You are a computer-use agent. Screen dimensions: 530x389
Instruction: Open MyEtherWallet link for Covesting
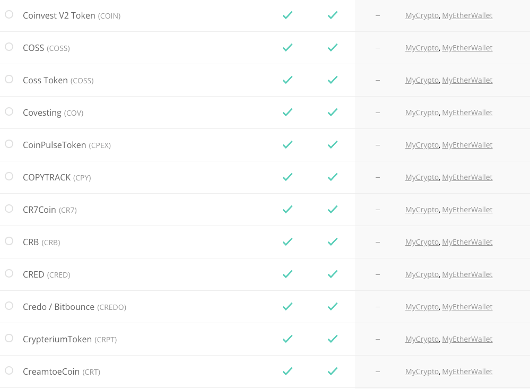(x=467, y=113)
